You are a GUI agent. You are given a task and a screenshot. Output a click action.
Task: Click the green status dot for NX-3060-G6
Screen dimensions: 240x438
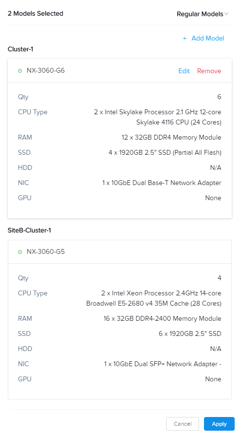(20, 71)
